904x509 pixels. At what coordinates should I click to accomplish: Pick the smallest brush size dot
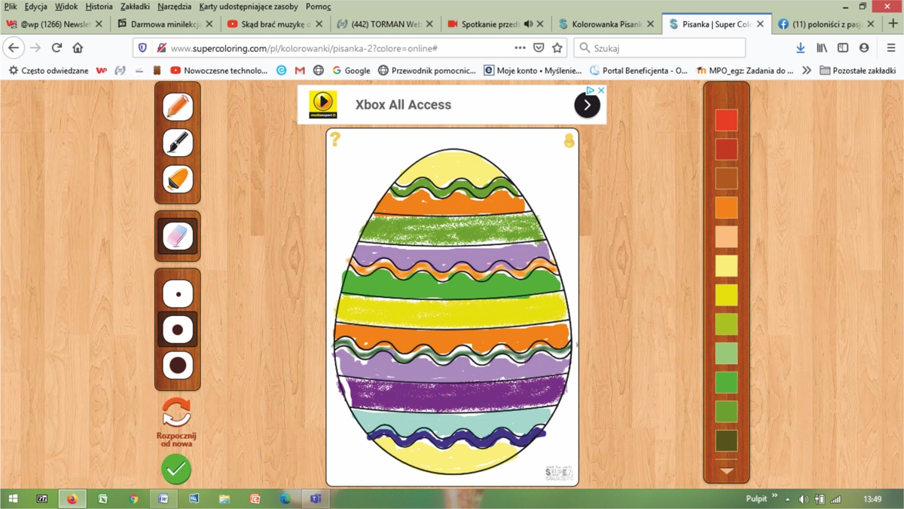[178, 293]
